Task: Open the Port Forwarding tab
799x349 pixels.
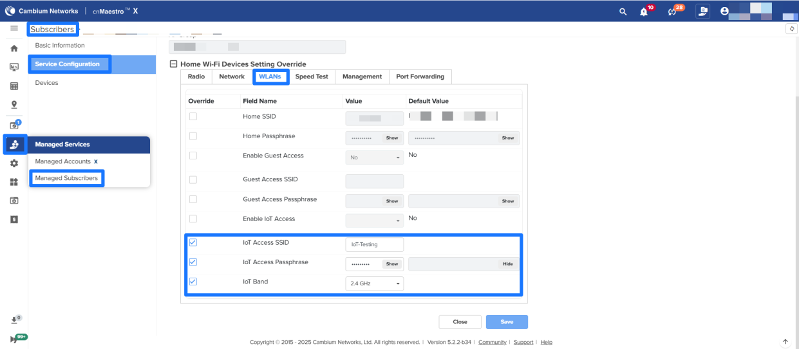Action: pos(420,76)
